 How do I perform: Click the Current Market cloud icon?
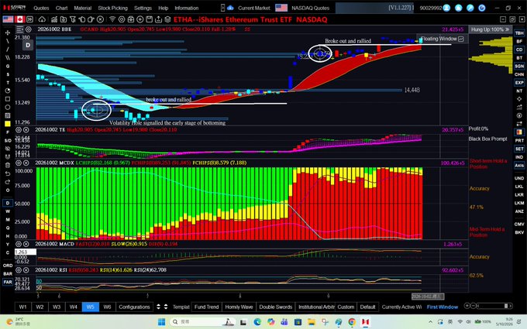pyautogui.click(x=230, y=8)
